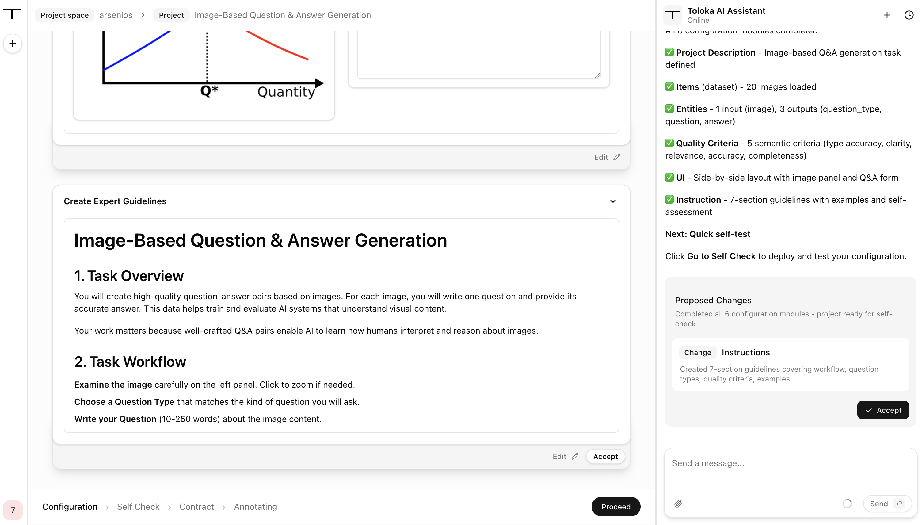Open the chat history clock icon
Viewport: 922px width, 525px height.
pos(909,15)
